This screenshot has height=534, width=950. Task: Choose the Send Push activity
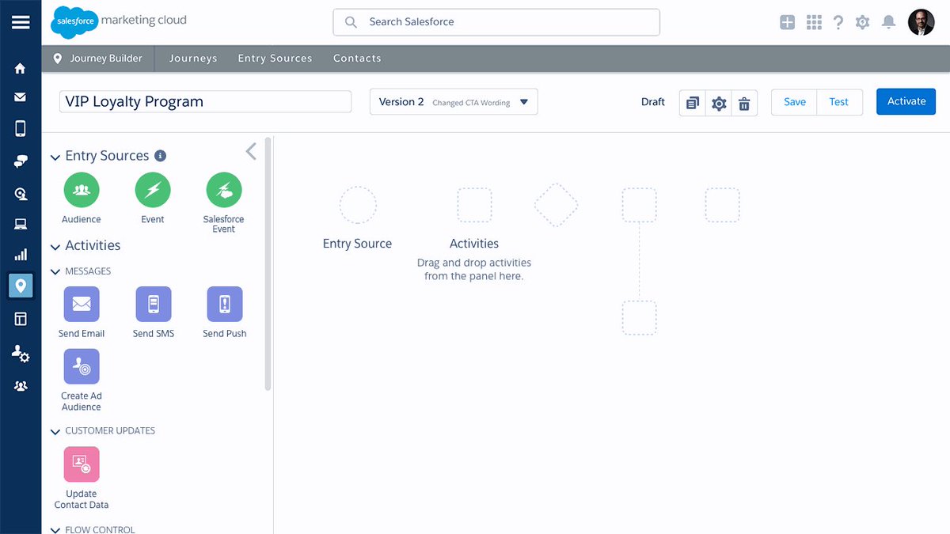coord(225,304)
